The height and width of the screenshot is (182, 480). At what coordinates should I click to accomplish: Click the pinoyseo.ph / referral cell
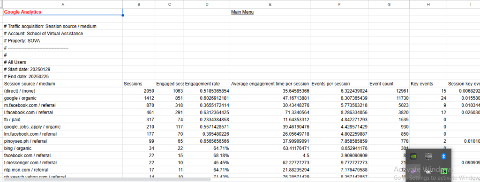point(63,141)
